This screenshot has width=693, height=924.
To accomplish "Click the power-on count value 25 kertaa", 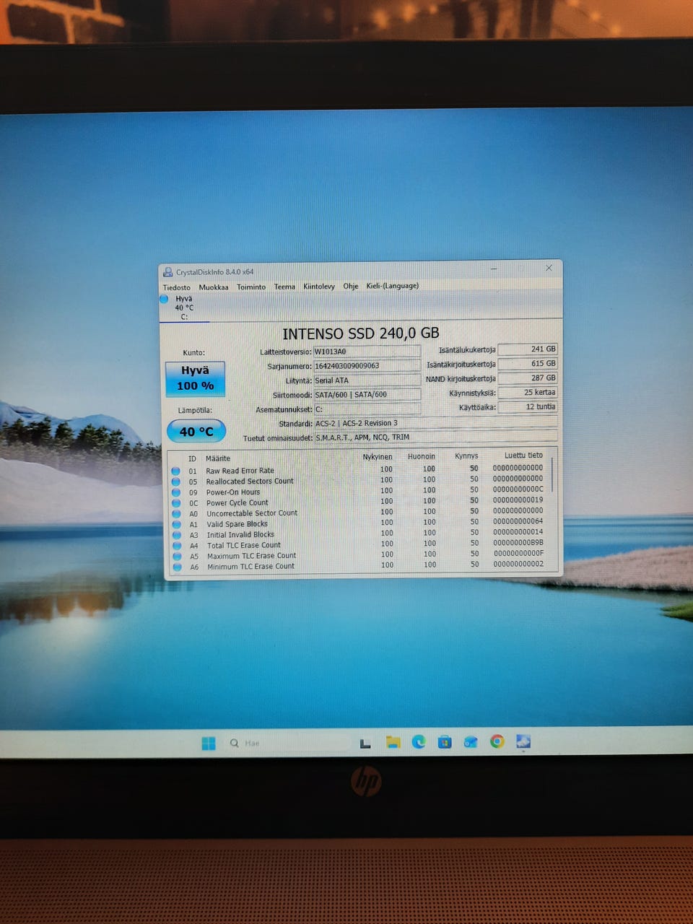I will (x=528, y=393).
